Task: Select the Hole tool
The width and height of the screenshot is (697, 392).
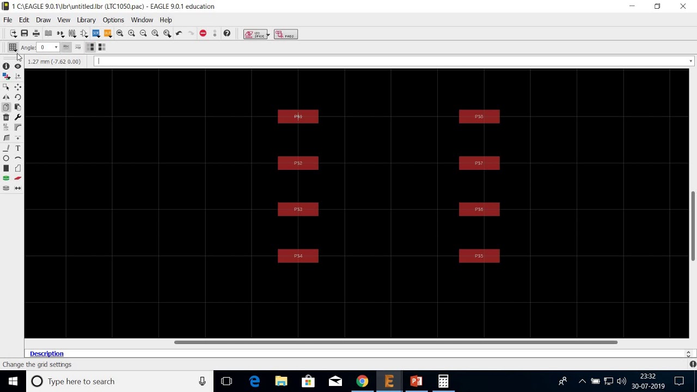Action: click(6, 188)
